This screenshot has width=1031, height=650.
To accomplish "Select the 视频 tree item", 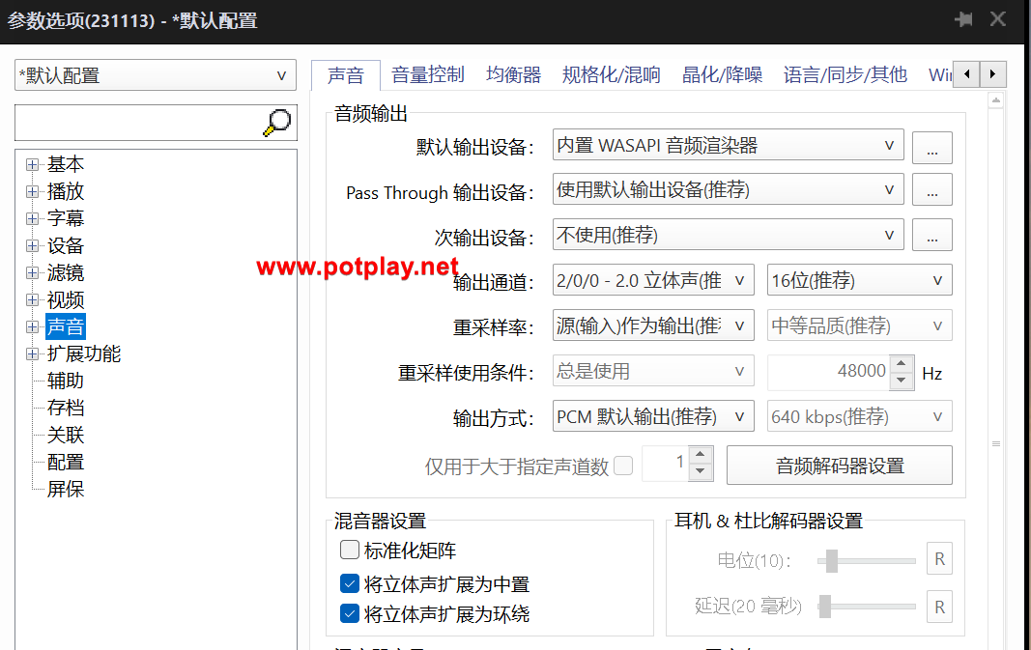I will pyautogui.click(x=65, y=299).
